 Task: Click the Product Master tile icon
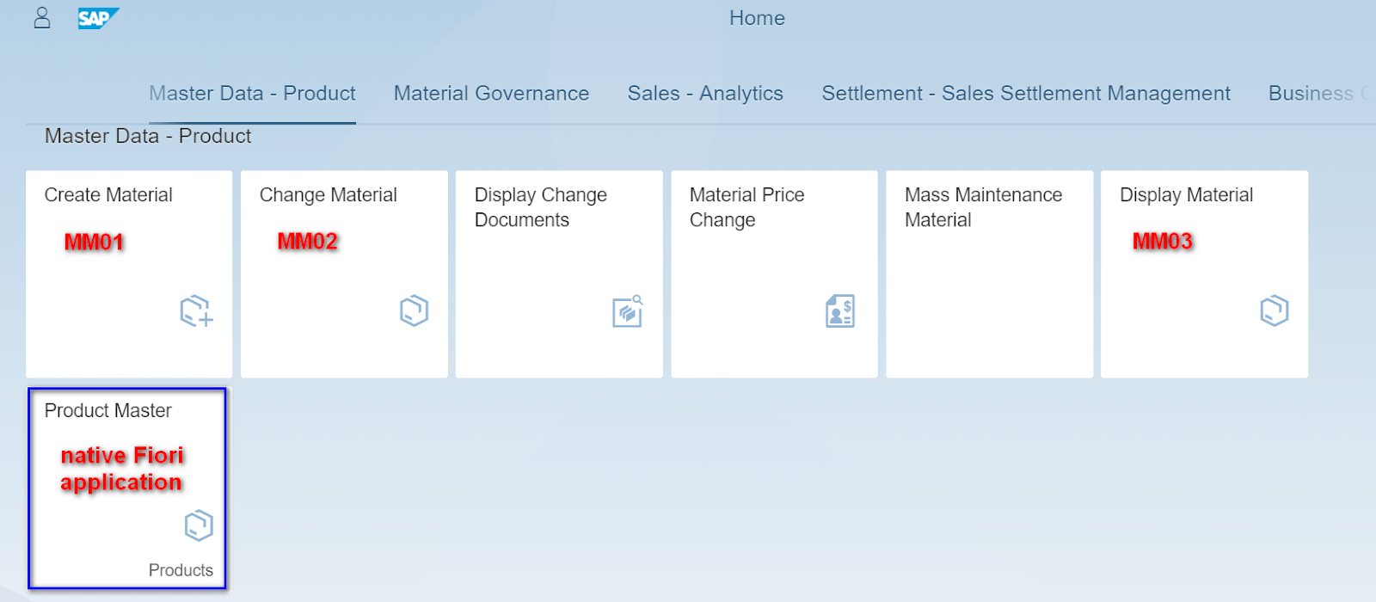(x=199, y=525)
